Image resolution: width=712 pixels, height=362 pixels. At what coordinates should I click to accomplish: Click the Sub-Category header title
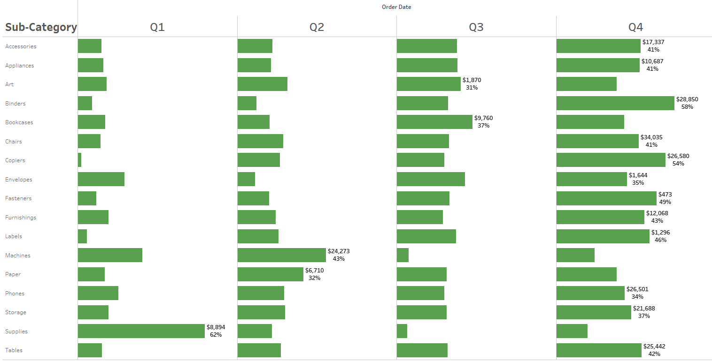[x=41, y=27]
